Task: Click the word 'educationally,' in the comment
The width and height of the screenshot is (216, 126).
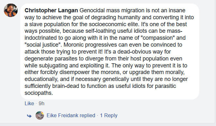Action: [41, 79]
